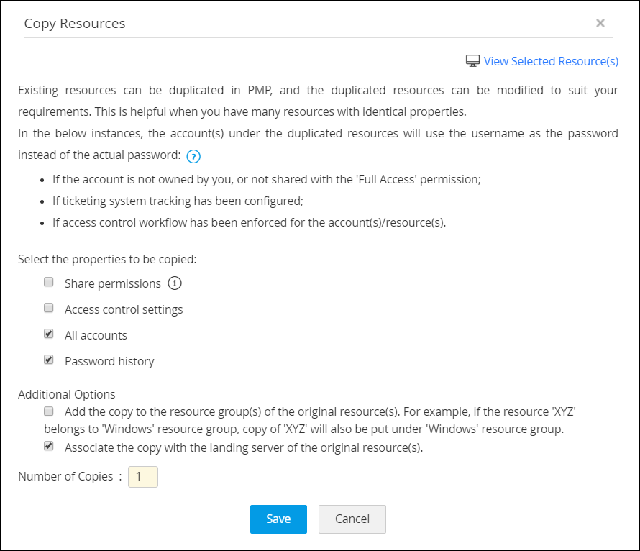Uncheck the All accounts checkbox
Image resolution: width=640 pixels, height=551 pixels.
point(49,334)
